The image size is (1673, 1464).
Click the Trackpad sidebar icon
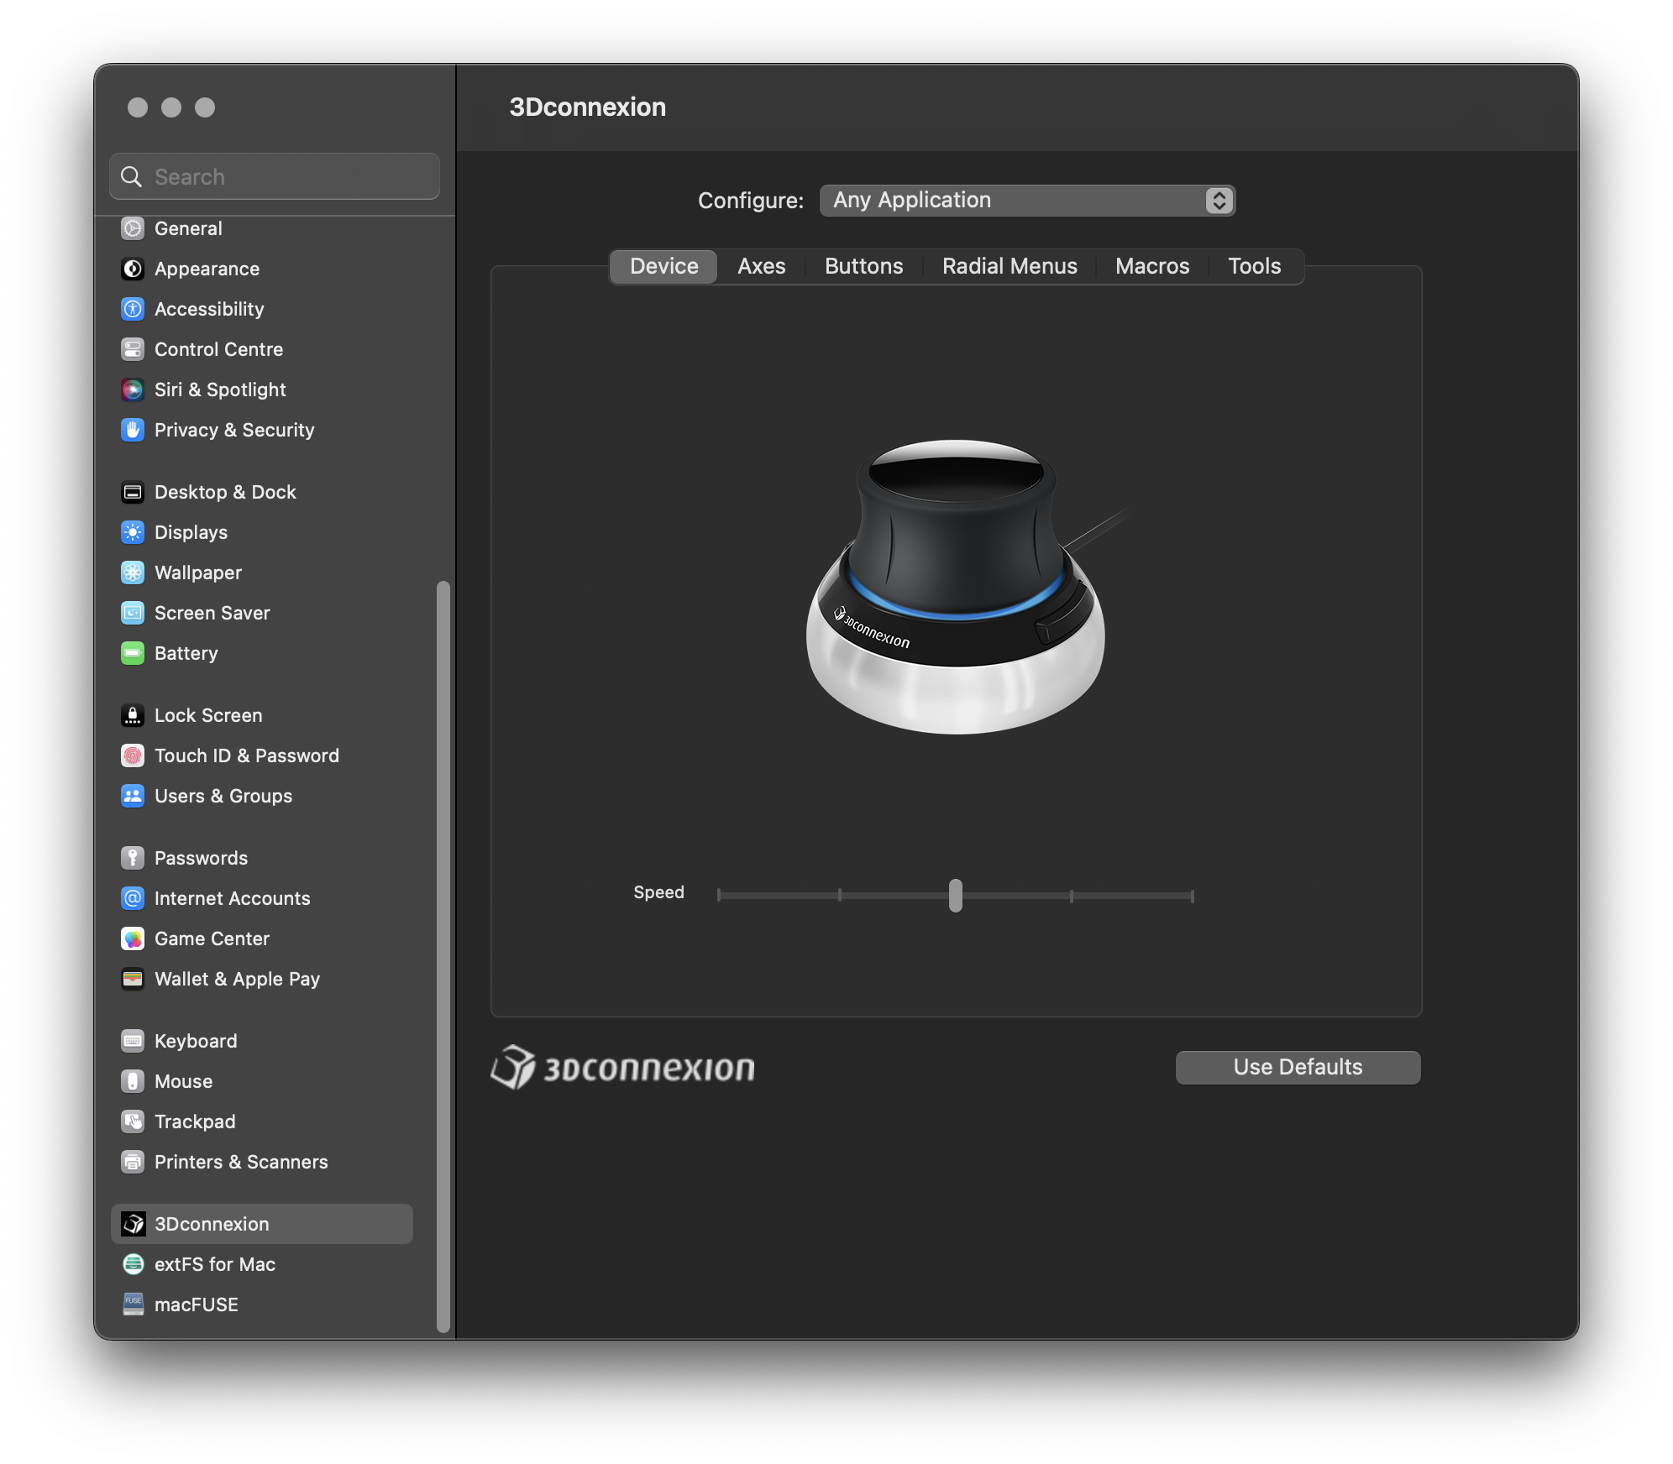click(133, 1121)
